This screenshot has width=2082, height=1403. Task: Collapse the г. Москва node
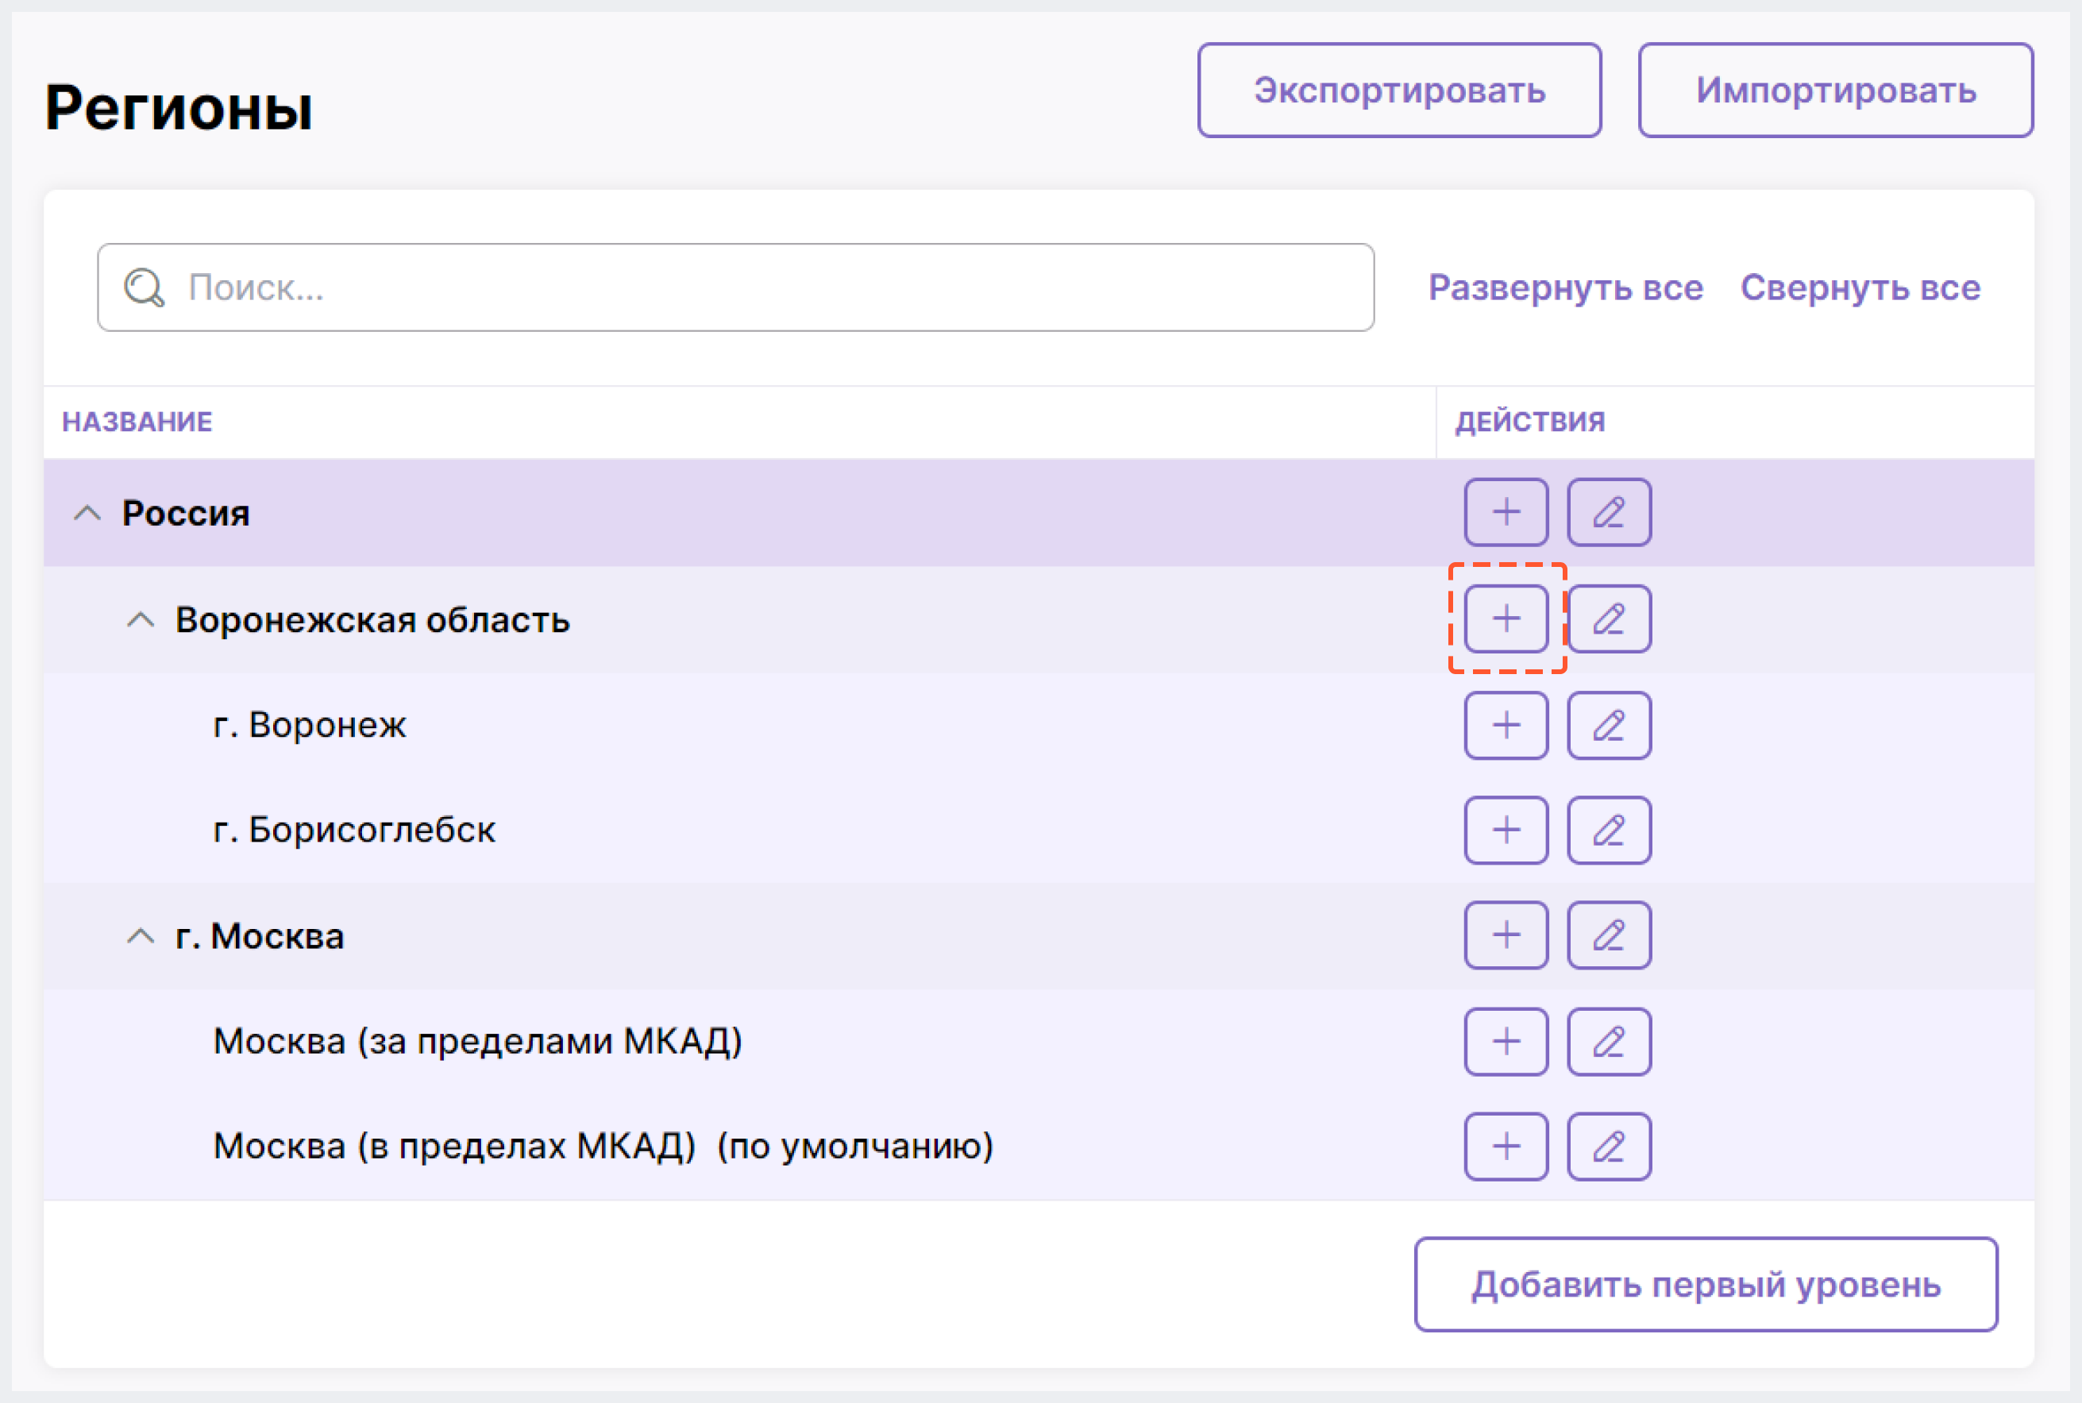pos(141,936)
